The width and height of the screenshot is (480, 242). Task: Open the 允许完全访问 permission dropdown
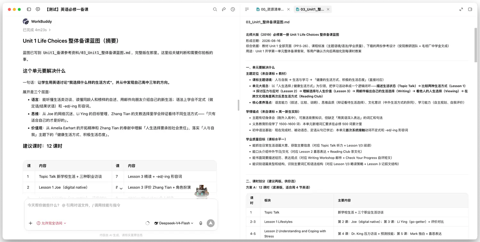[x=52, y=223]
